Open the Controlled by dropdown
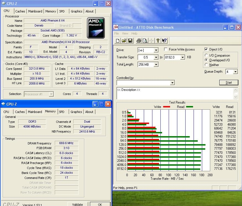 point(172,83)
